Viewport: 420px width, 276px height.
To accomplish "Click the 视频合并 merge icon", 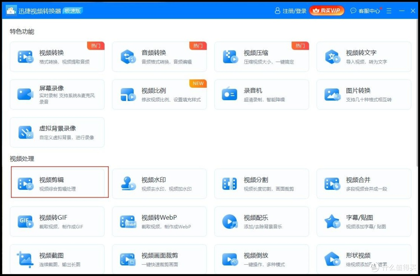I will click(332, 184).
